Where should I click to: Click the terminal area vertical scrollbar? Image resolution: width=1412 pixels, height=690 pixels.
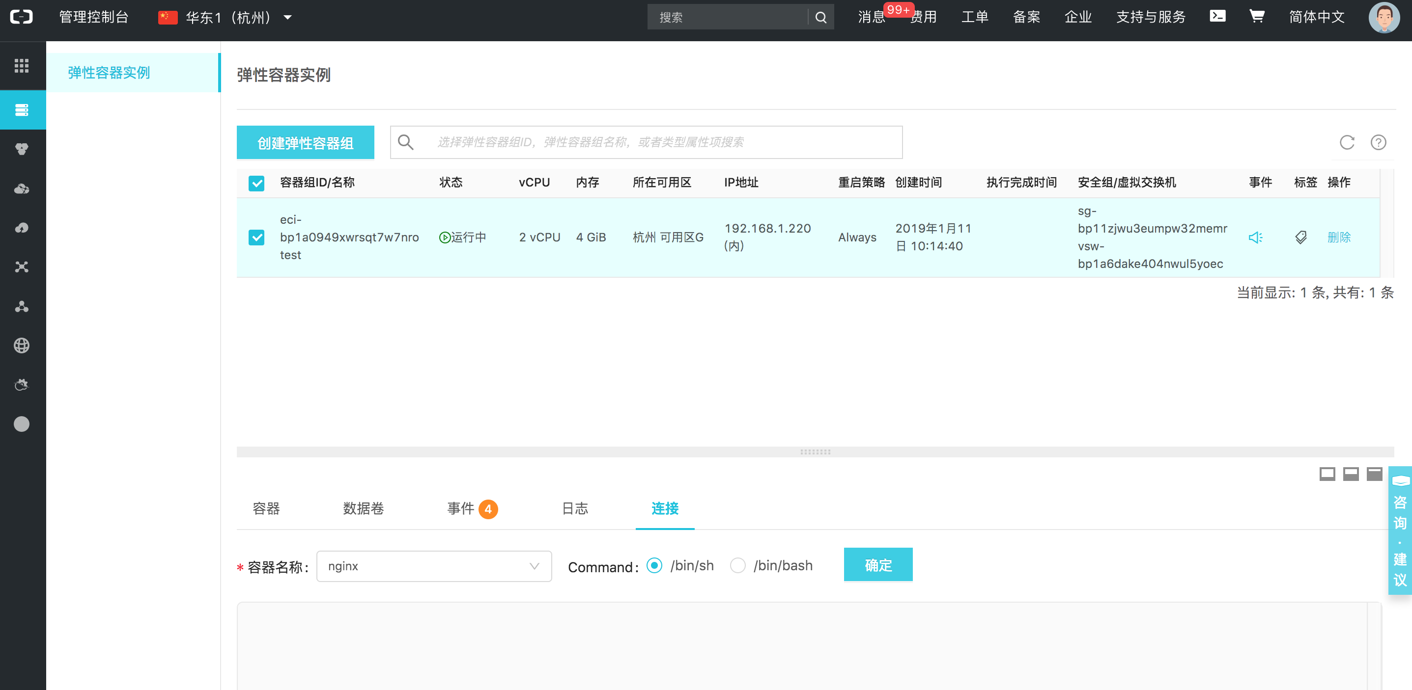click(x=1374, y=646)
